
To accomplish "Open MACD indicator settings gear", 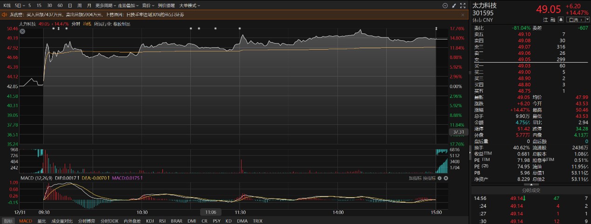I will click(440, 178).
